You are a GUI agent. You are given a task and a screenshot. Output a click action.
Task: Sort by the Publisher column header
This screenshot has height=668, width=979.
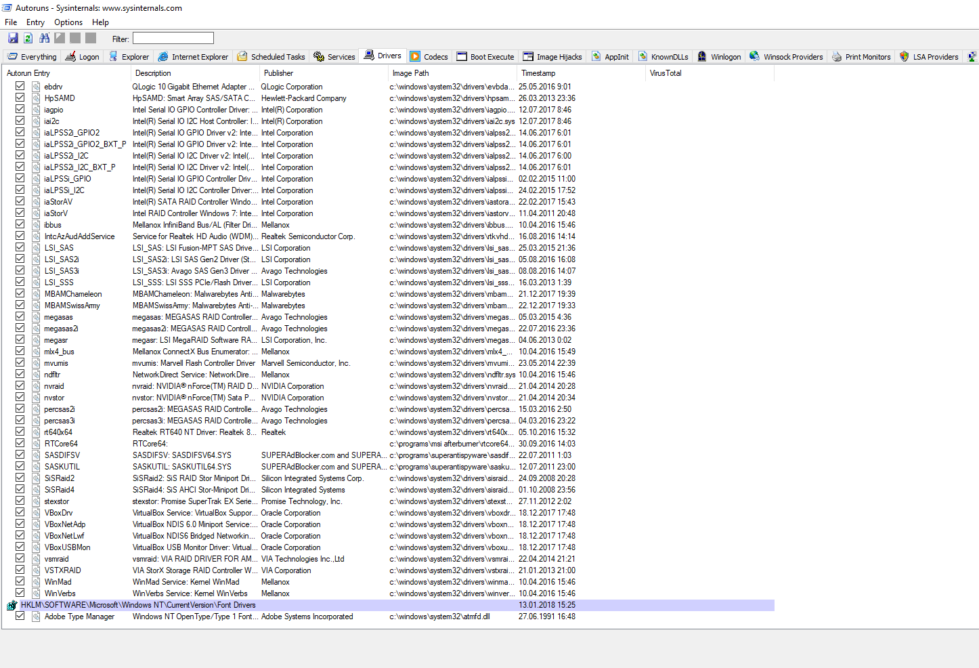coord(324,73)
